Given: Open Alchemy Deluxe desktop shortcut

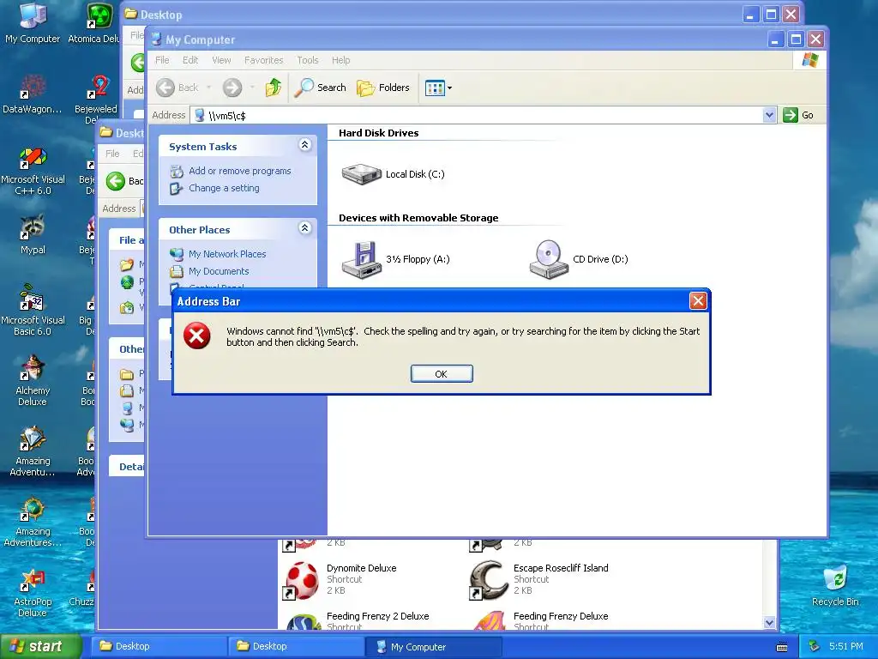Looking at the screenshot, I should coord(33,381).
